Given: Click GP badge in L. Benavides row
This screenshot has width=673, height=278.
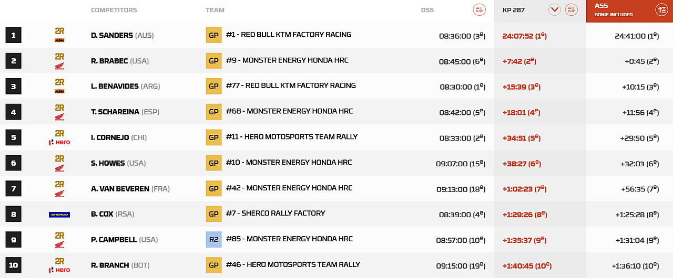Looking at the screenshot, I should (213, 86).
